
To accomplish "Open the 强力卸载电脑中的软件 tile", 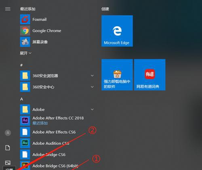I will (x=117, y=75).
